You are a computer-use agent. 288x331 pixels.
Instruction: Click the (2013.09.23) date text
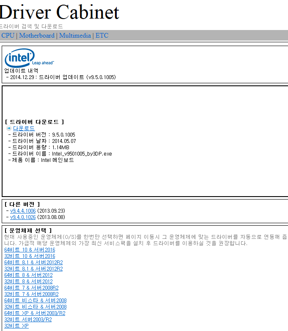[x=51, y=211]
